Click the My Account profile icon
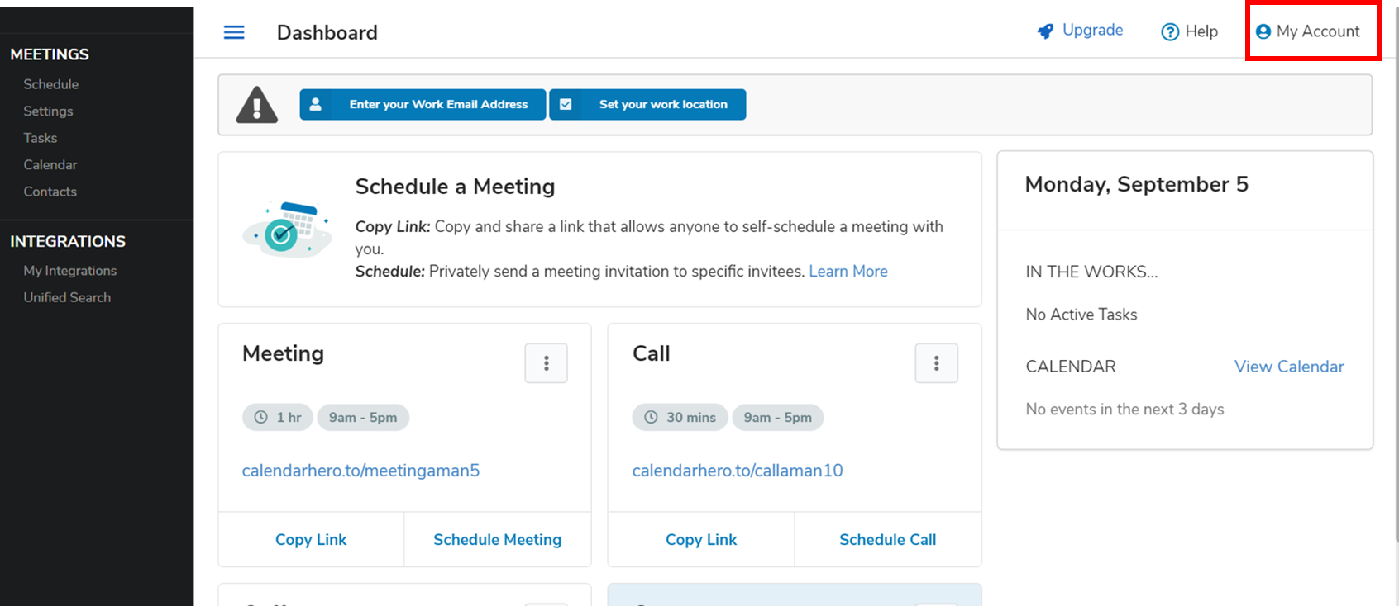Viewport: 1399px width, 606px height. coord(1263,31)
